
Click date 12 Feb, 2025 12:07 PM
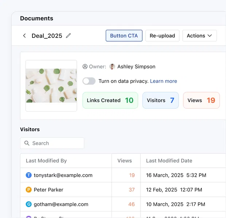(174, 190)
